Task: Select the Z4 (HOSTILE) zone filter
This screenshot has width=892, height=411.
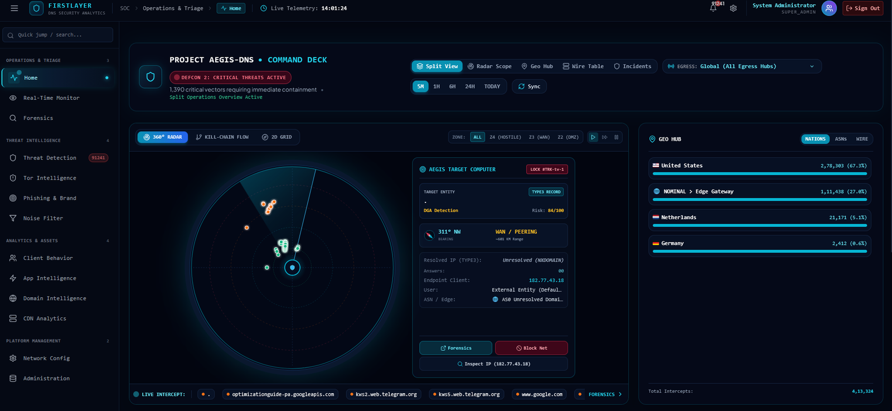Action: point(505,137)
